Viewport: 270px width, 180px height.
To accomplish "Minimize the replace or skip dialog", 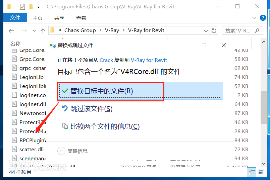I will (184, 45).
